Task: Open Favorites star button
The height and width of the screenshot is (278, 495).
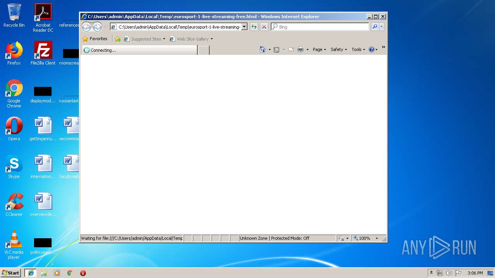Action: point(95,39)
